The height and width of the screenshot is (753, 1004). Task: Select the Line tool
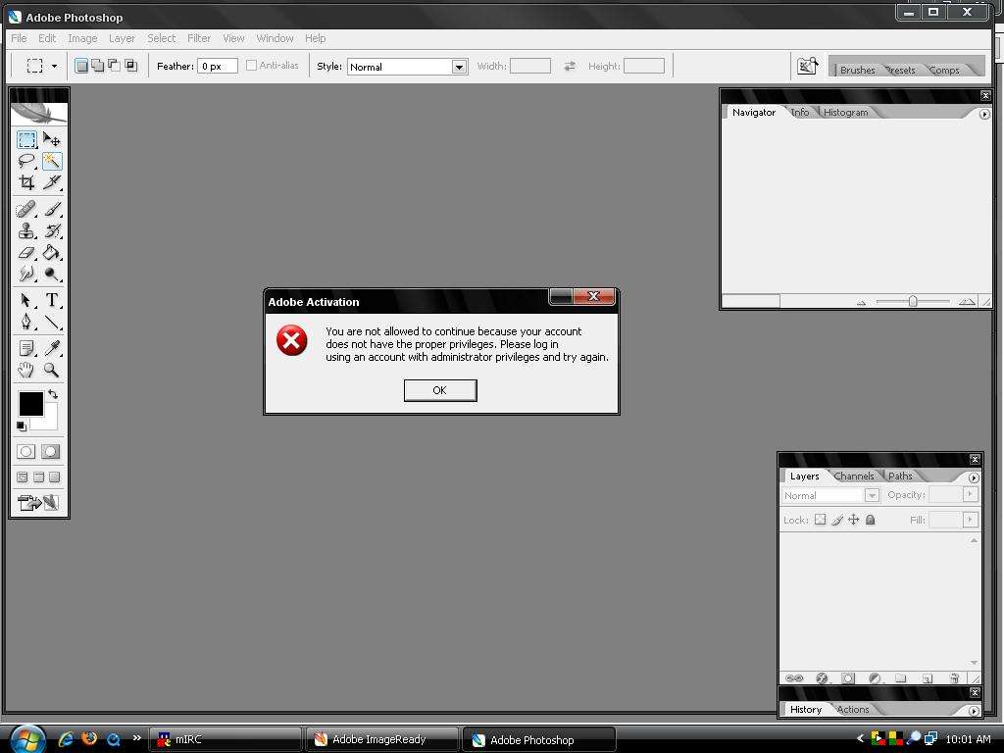tap(52, 322)
